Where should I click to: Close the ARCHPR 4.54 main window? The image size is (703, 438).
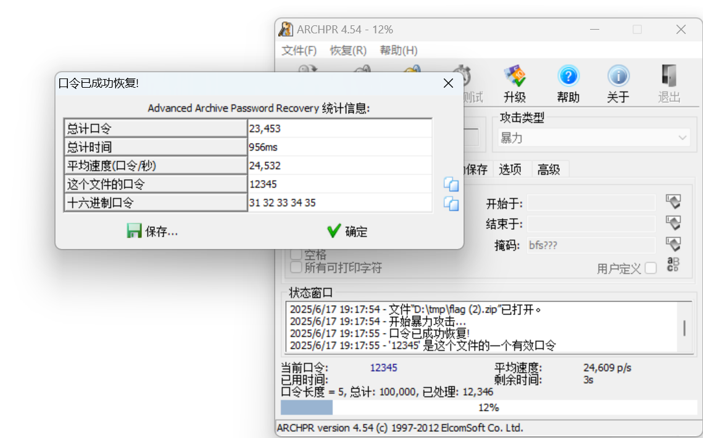pyautogui.click(x=681, y=29)
